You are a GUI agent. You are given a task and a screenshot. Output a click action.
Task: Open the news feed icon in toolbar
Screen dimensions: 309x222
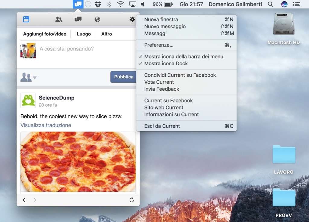tap(26, 19)
